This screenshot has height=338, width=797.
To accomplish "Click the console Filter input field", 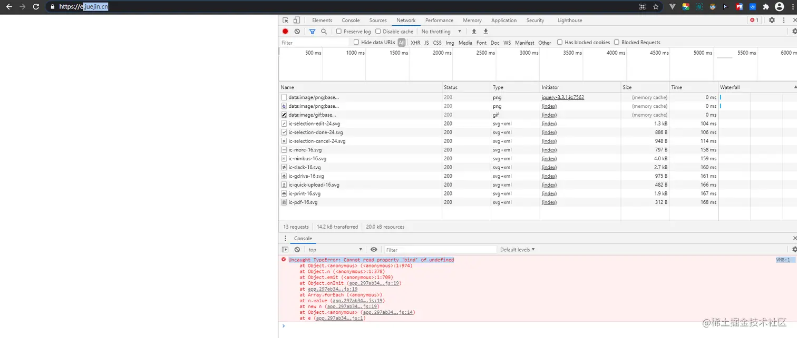I will pyautogui.click(x=440, y=250).
